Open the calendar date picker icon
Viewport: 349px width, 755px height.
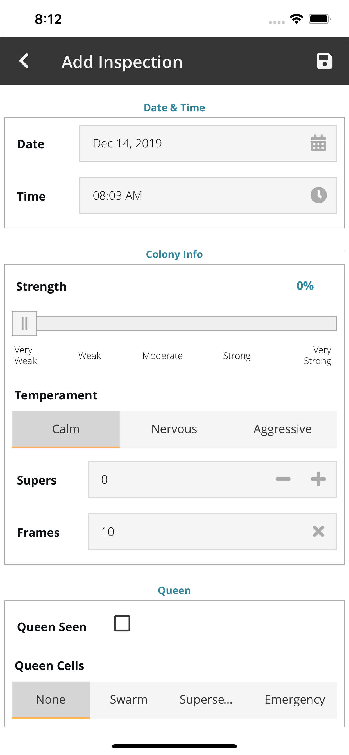point(318,143)
